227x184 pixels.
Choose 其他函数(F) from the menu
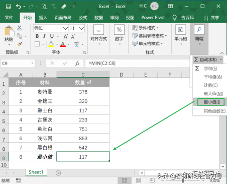pyautogui.click(x=210, y=111)
